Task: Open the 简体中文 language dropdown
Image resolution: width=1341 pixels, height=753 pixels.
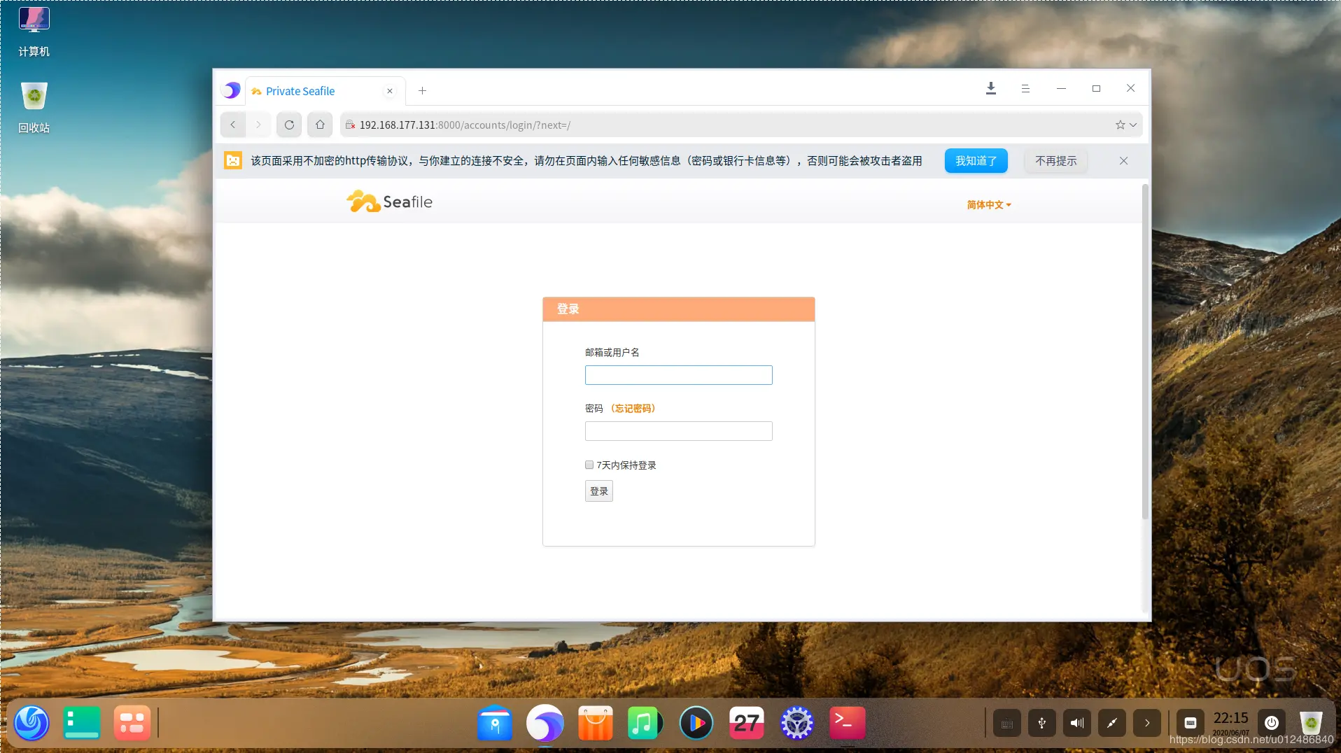Action: (x=987, y=204)
